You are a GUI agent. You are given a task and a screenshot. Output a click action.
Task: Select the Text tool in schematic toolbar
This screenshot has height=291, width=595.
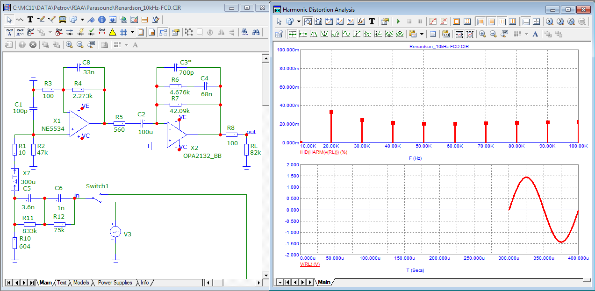click(x=30, y=20)
